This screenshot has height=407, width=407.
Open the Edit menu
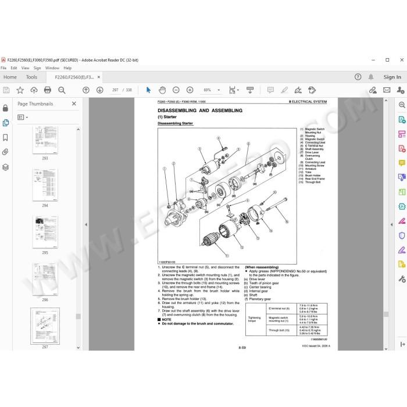pyautogui.click(x=14, y=68)
